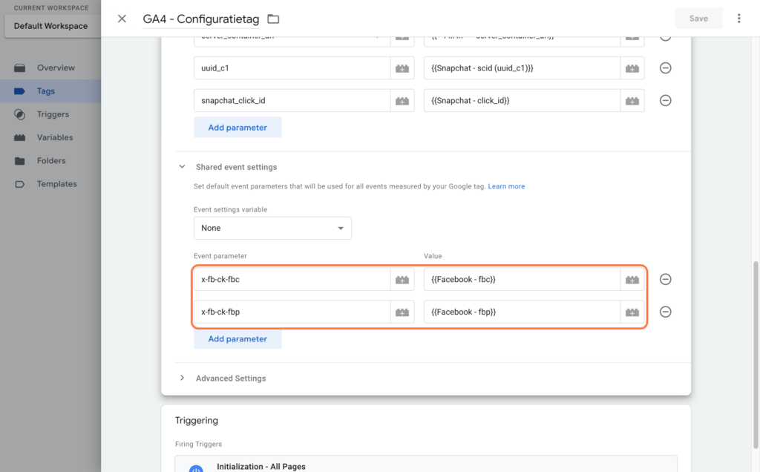Image resolution: width=760 pixels, height=472 pixels.
Task: Open the Event settings variable dropdown
Action: coord(272,229)
